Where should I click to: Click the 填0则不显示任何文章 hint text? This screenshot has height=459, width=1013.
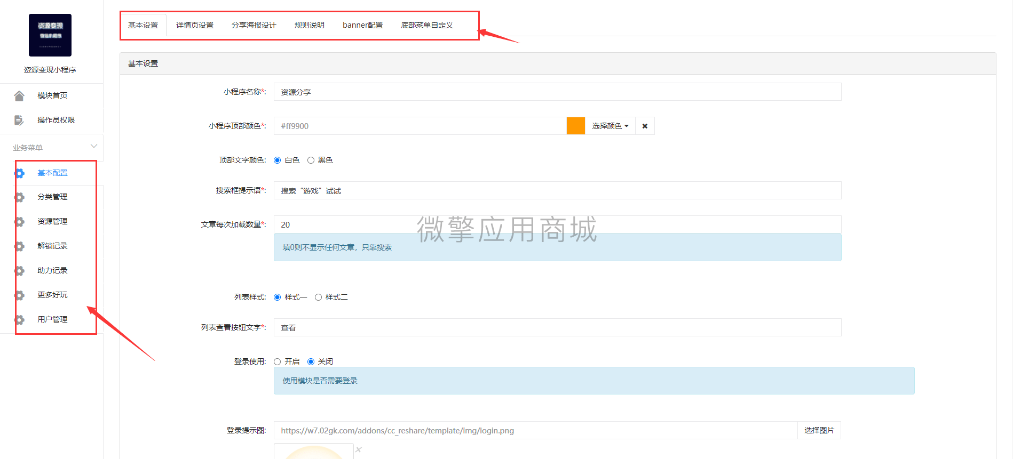tap(337, 247)
